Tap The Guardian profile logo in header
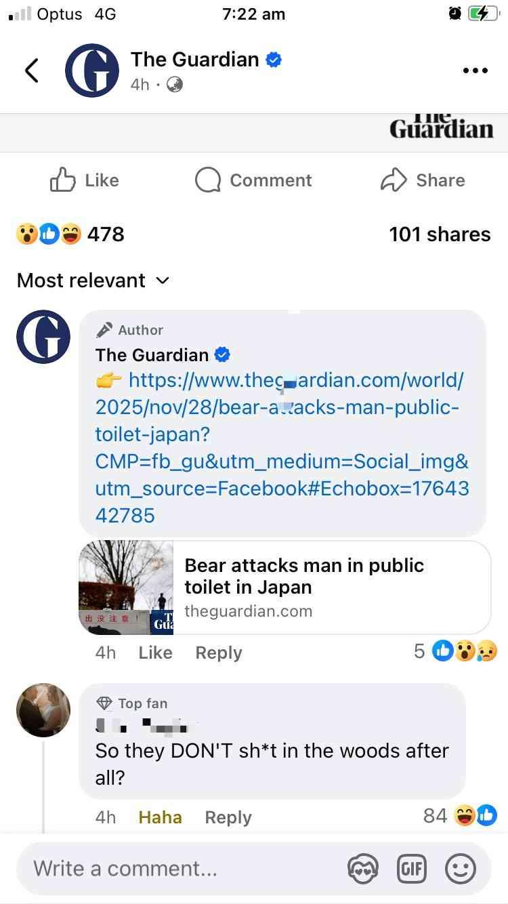This screenshot has width=508, height=904. click(92, 70)
